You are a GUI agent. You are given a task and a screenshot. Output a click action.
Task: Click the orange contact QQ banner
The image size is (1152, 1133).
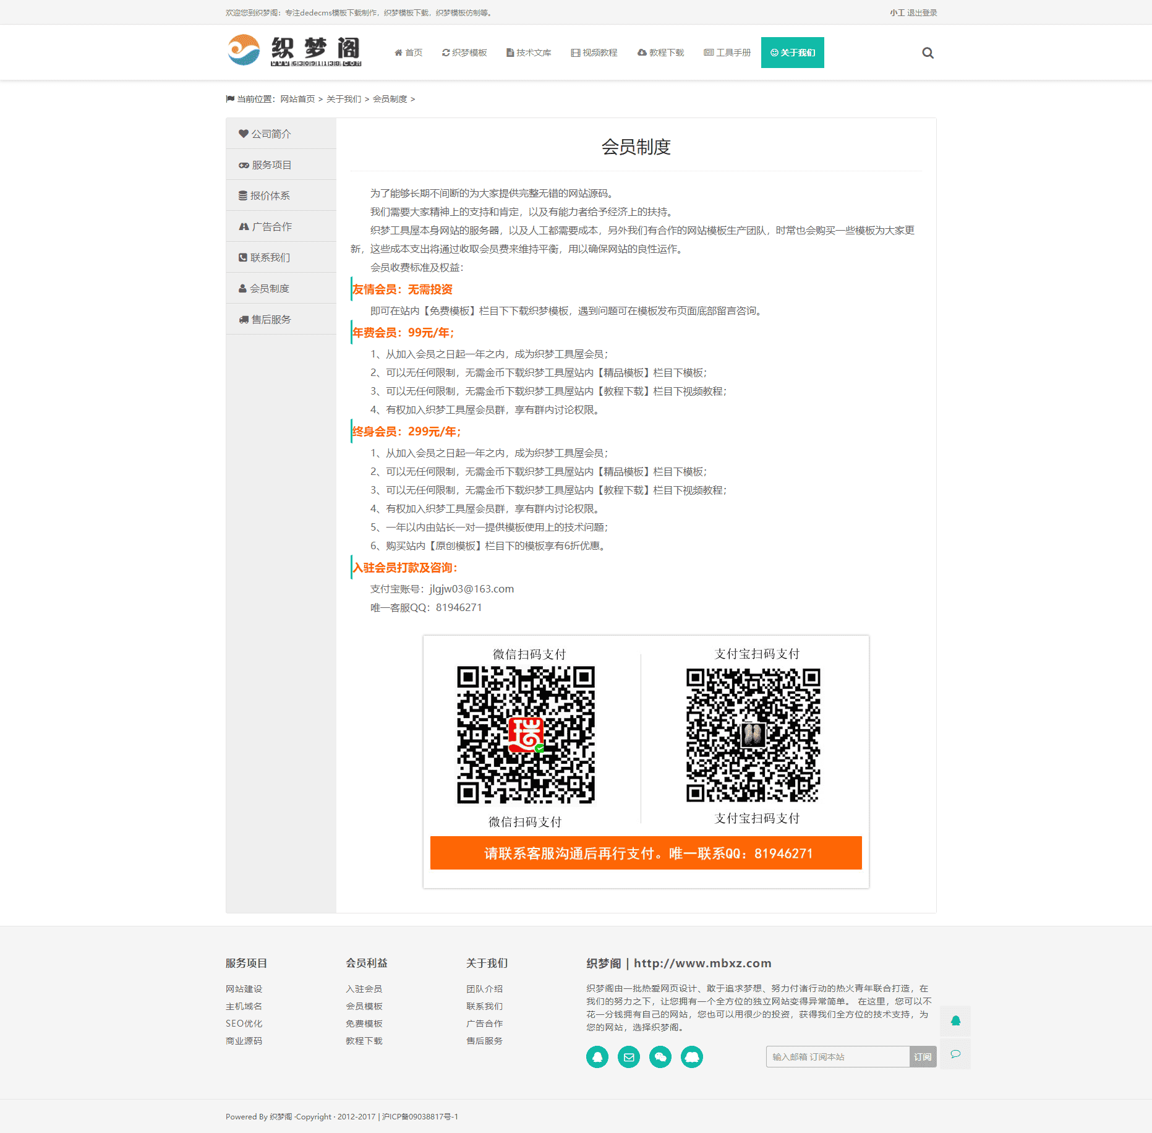pos(646,853)
